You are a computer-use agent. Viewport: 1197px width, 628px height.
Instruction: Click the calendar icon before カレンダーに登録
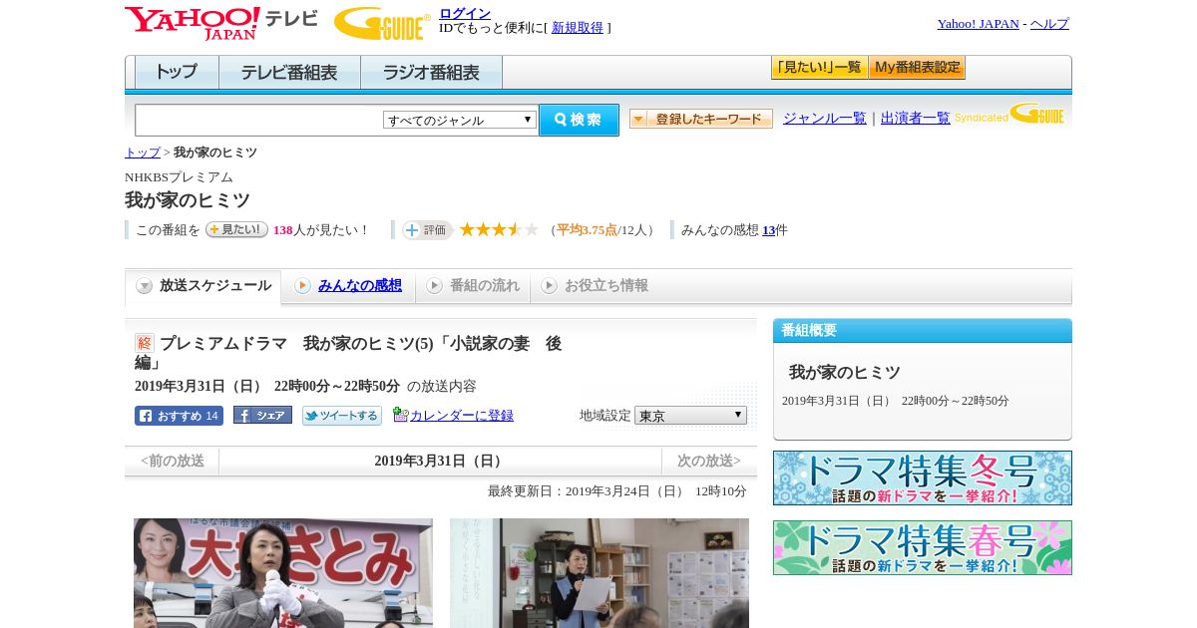click(x=400, y=415)
